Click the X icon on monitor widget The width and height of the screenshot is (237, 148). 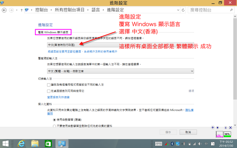tap(230, 128)
